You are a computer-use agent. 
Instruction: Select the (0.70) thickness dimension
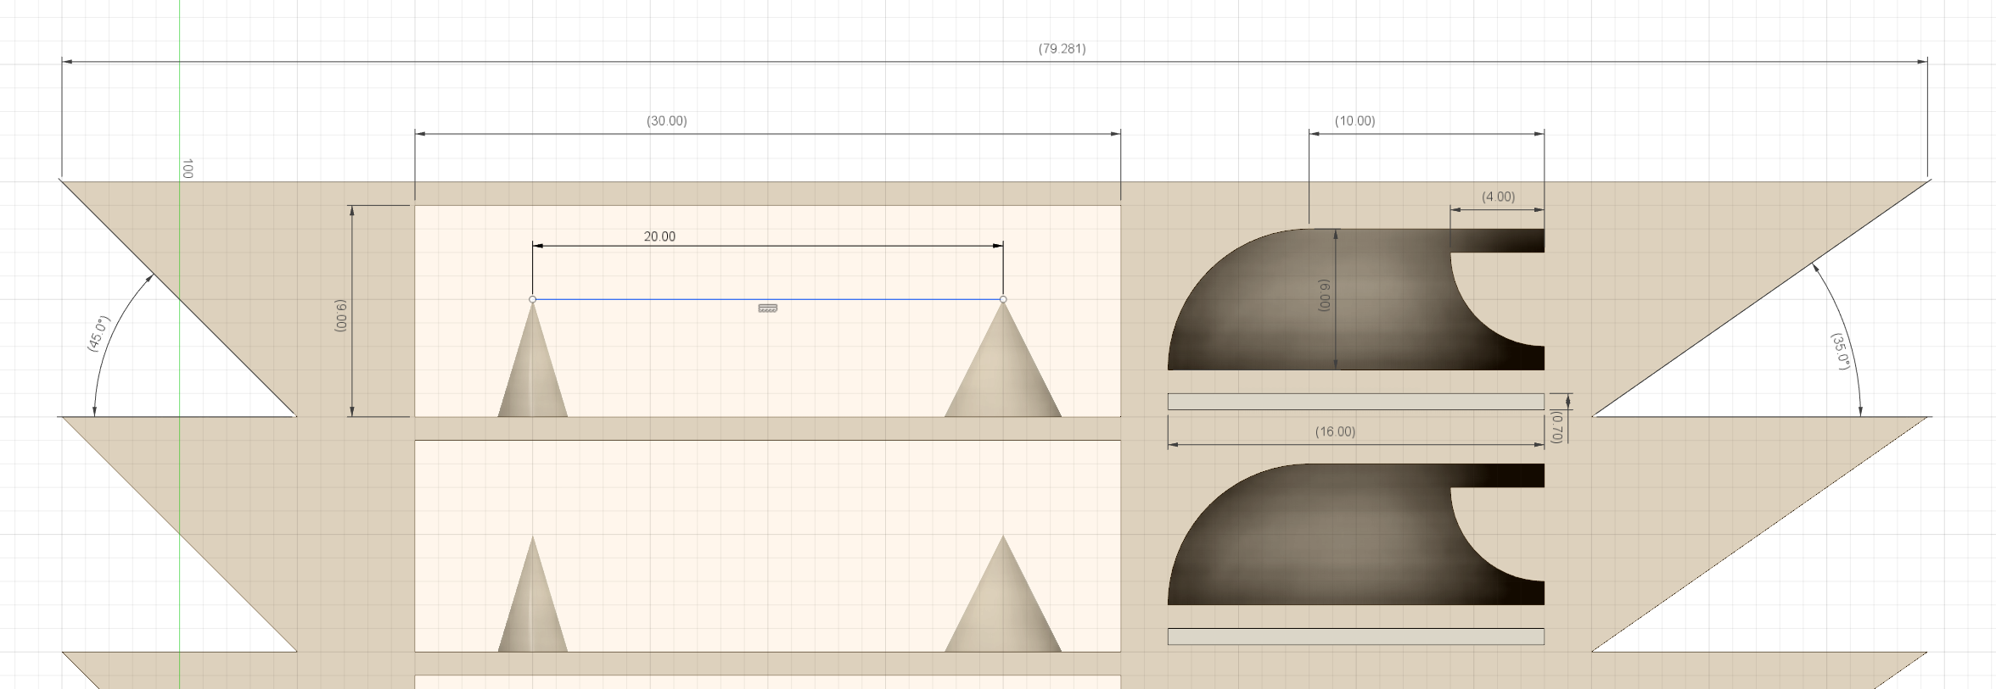click(1556, 426)
